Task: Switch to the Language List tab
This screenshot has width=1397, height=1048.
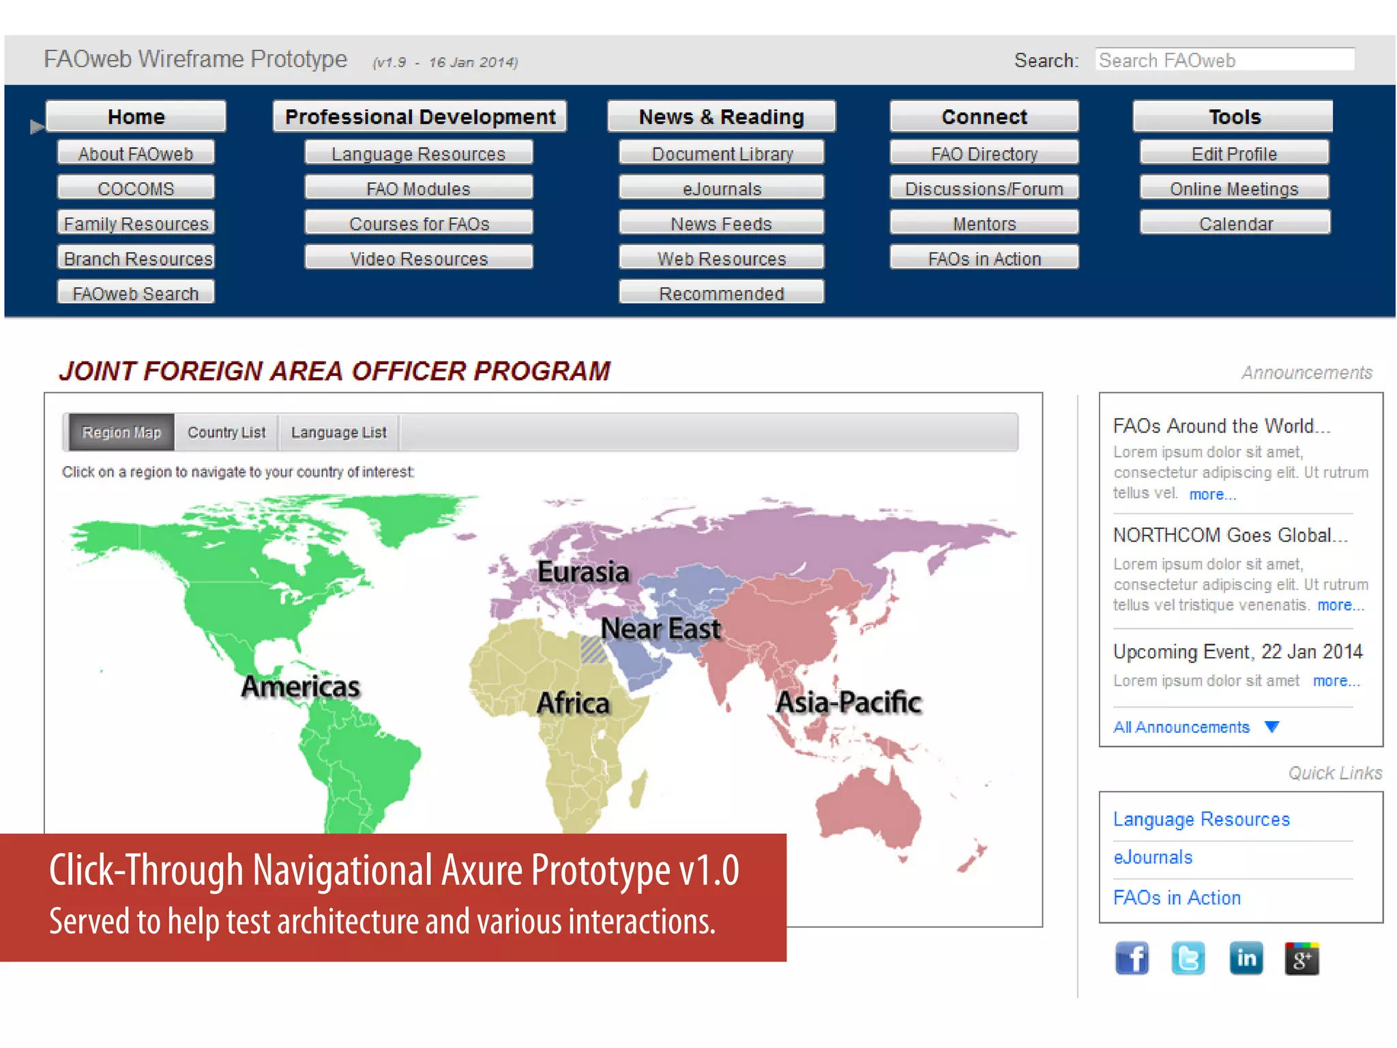Action: (x=338, y=433)
